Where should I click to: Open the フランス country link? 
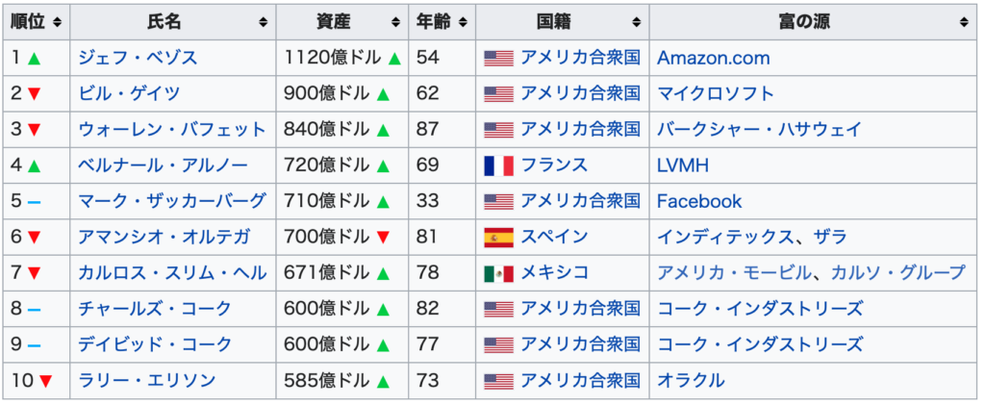554,165
